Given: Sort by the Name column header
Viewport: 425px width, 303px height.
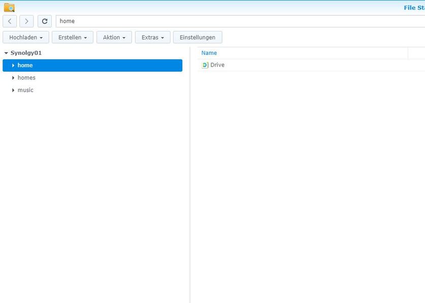Looking at the screenshot, I should (209, 53).
